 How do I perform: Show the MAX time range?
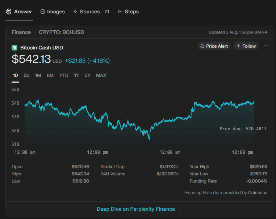pos(101,75)
